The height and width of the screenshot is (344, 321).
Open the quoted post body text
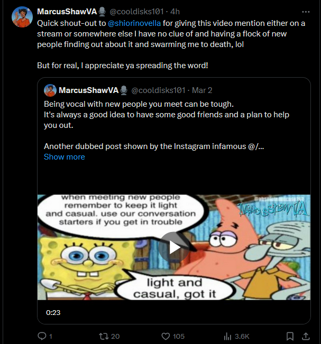click(x=167, y=125)
